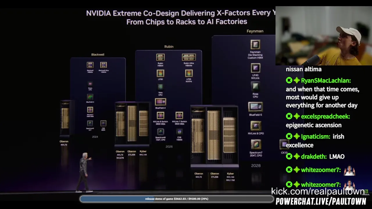Select the LP30 chip icon
The width and height of the screenshot is (372, 209).
tap(160, 73)
